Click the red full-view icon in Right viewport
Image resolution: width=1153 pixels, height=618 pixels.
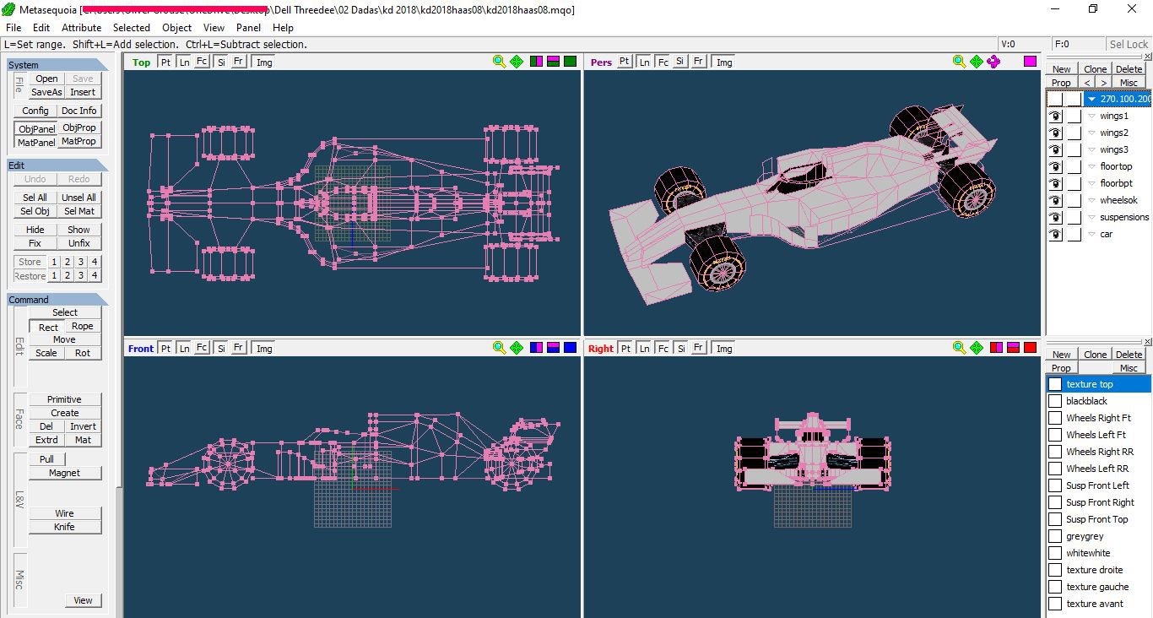1030,348
